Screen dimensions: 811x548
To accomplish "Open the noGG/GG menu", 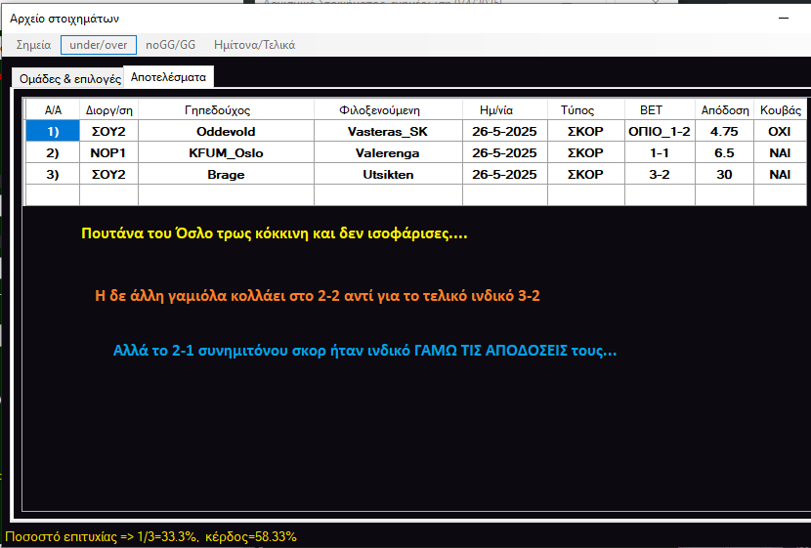I will 171,45.
